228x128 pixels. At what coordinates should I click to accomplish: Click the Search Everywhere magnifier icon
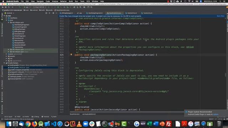click(91, 7)
